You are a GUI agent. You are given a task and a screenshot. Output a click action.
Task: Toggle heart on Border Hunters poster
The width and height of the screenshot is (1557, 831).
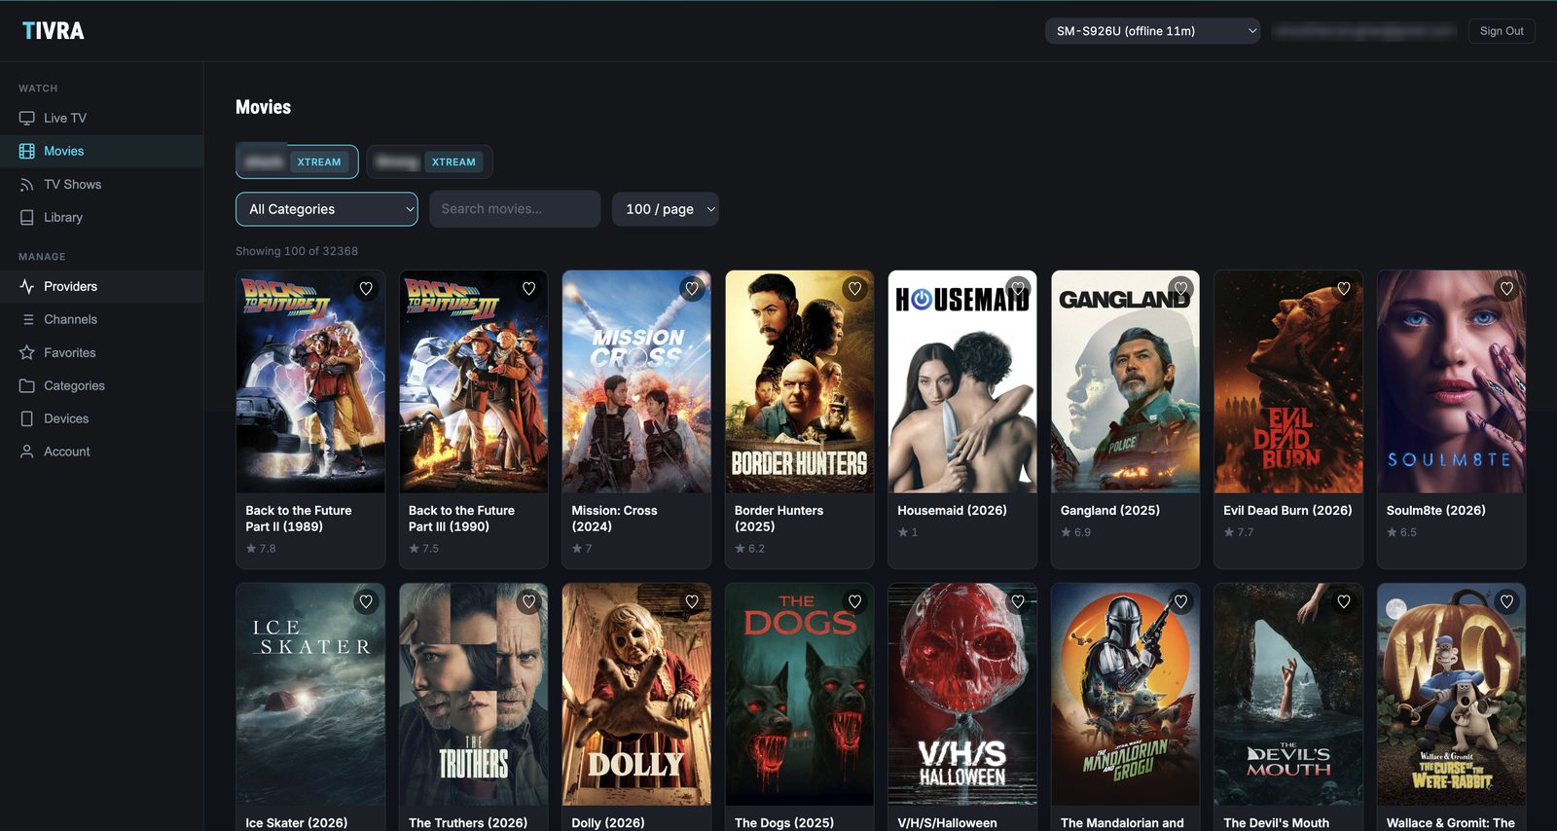(x=854, y=289)
